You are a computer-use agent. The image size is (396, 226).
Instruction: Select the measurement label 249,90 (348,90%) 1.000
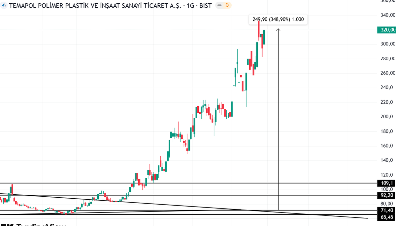pos(278,20)
